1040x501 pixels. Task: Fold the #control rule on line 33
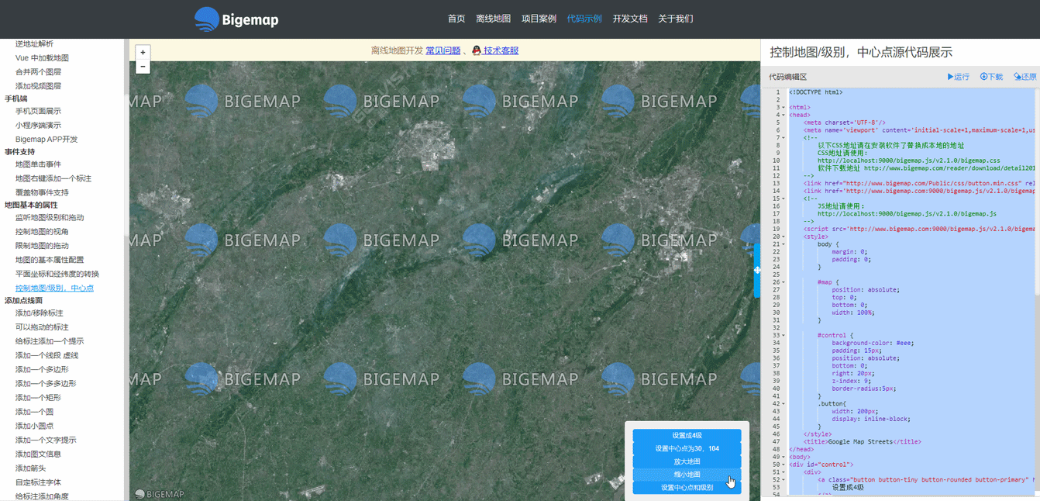pyautogui.click(x=784, y=335)
